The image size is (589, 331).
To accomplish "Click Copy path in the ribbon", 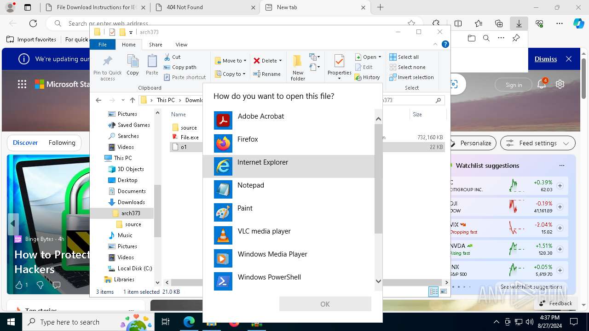I will (x=180, y=67).
